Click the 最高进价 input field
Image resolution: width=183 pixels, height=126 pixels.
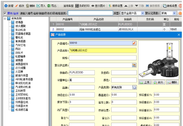(x=124, y=95)
